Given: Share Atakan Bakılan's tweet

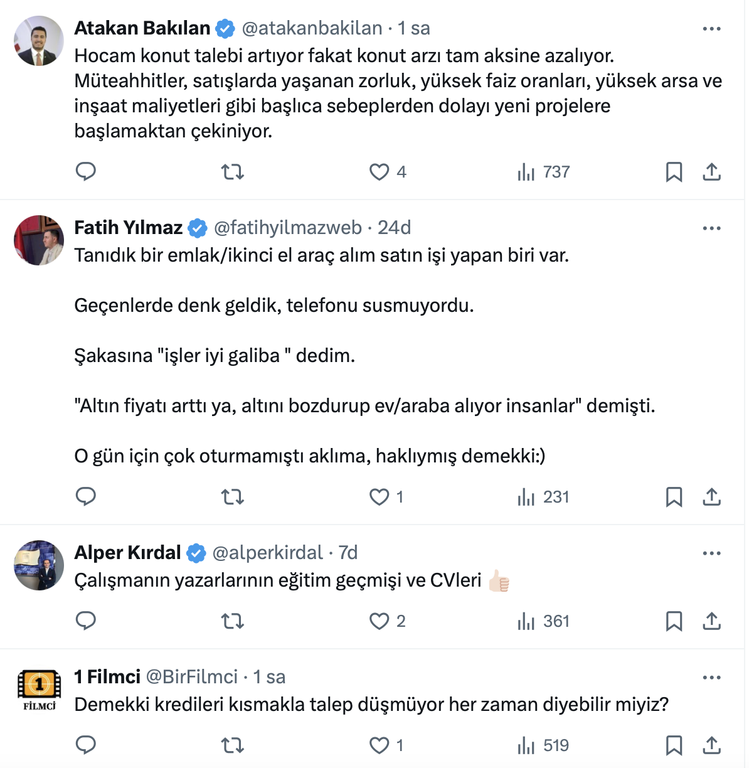Looking at the screenshot, I should (x=711, y=171).
